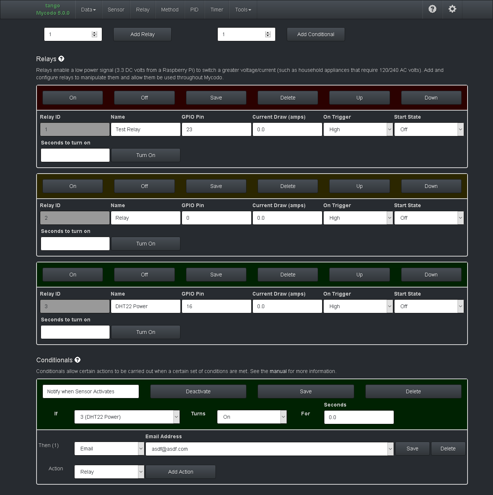Click the Add Action button

180,472
